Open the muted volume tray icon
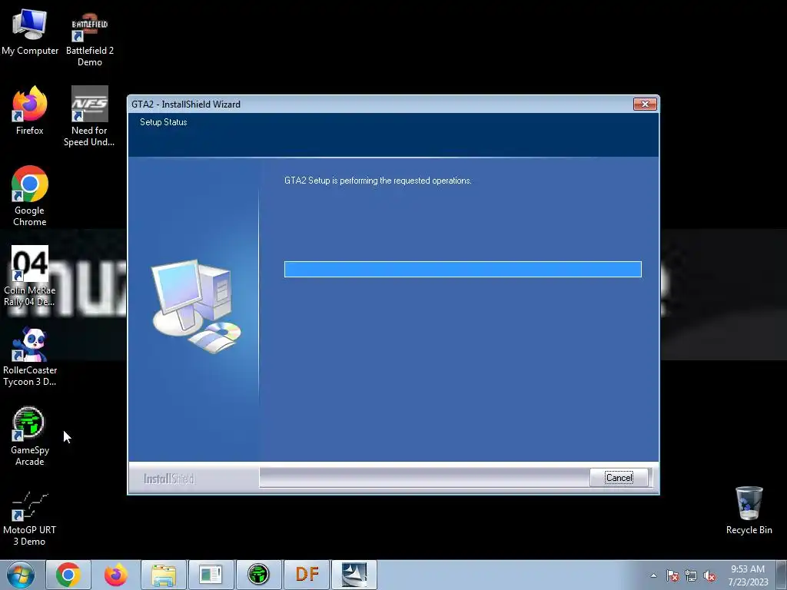 [709, 575]
